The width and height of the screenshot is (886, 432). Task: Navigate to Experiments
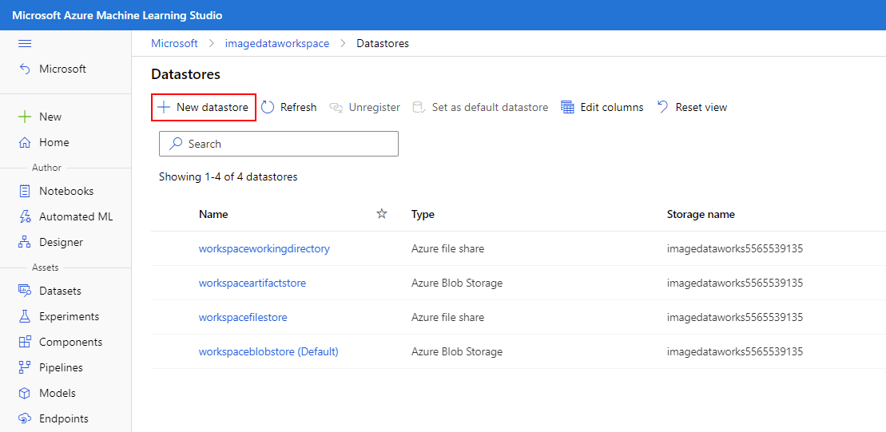[x=69, y=316]
